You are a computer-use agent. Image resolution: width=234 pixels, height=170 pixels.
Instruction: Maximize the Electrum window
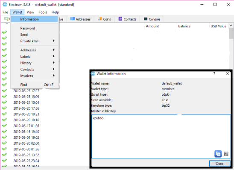click(215, 4)
